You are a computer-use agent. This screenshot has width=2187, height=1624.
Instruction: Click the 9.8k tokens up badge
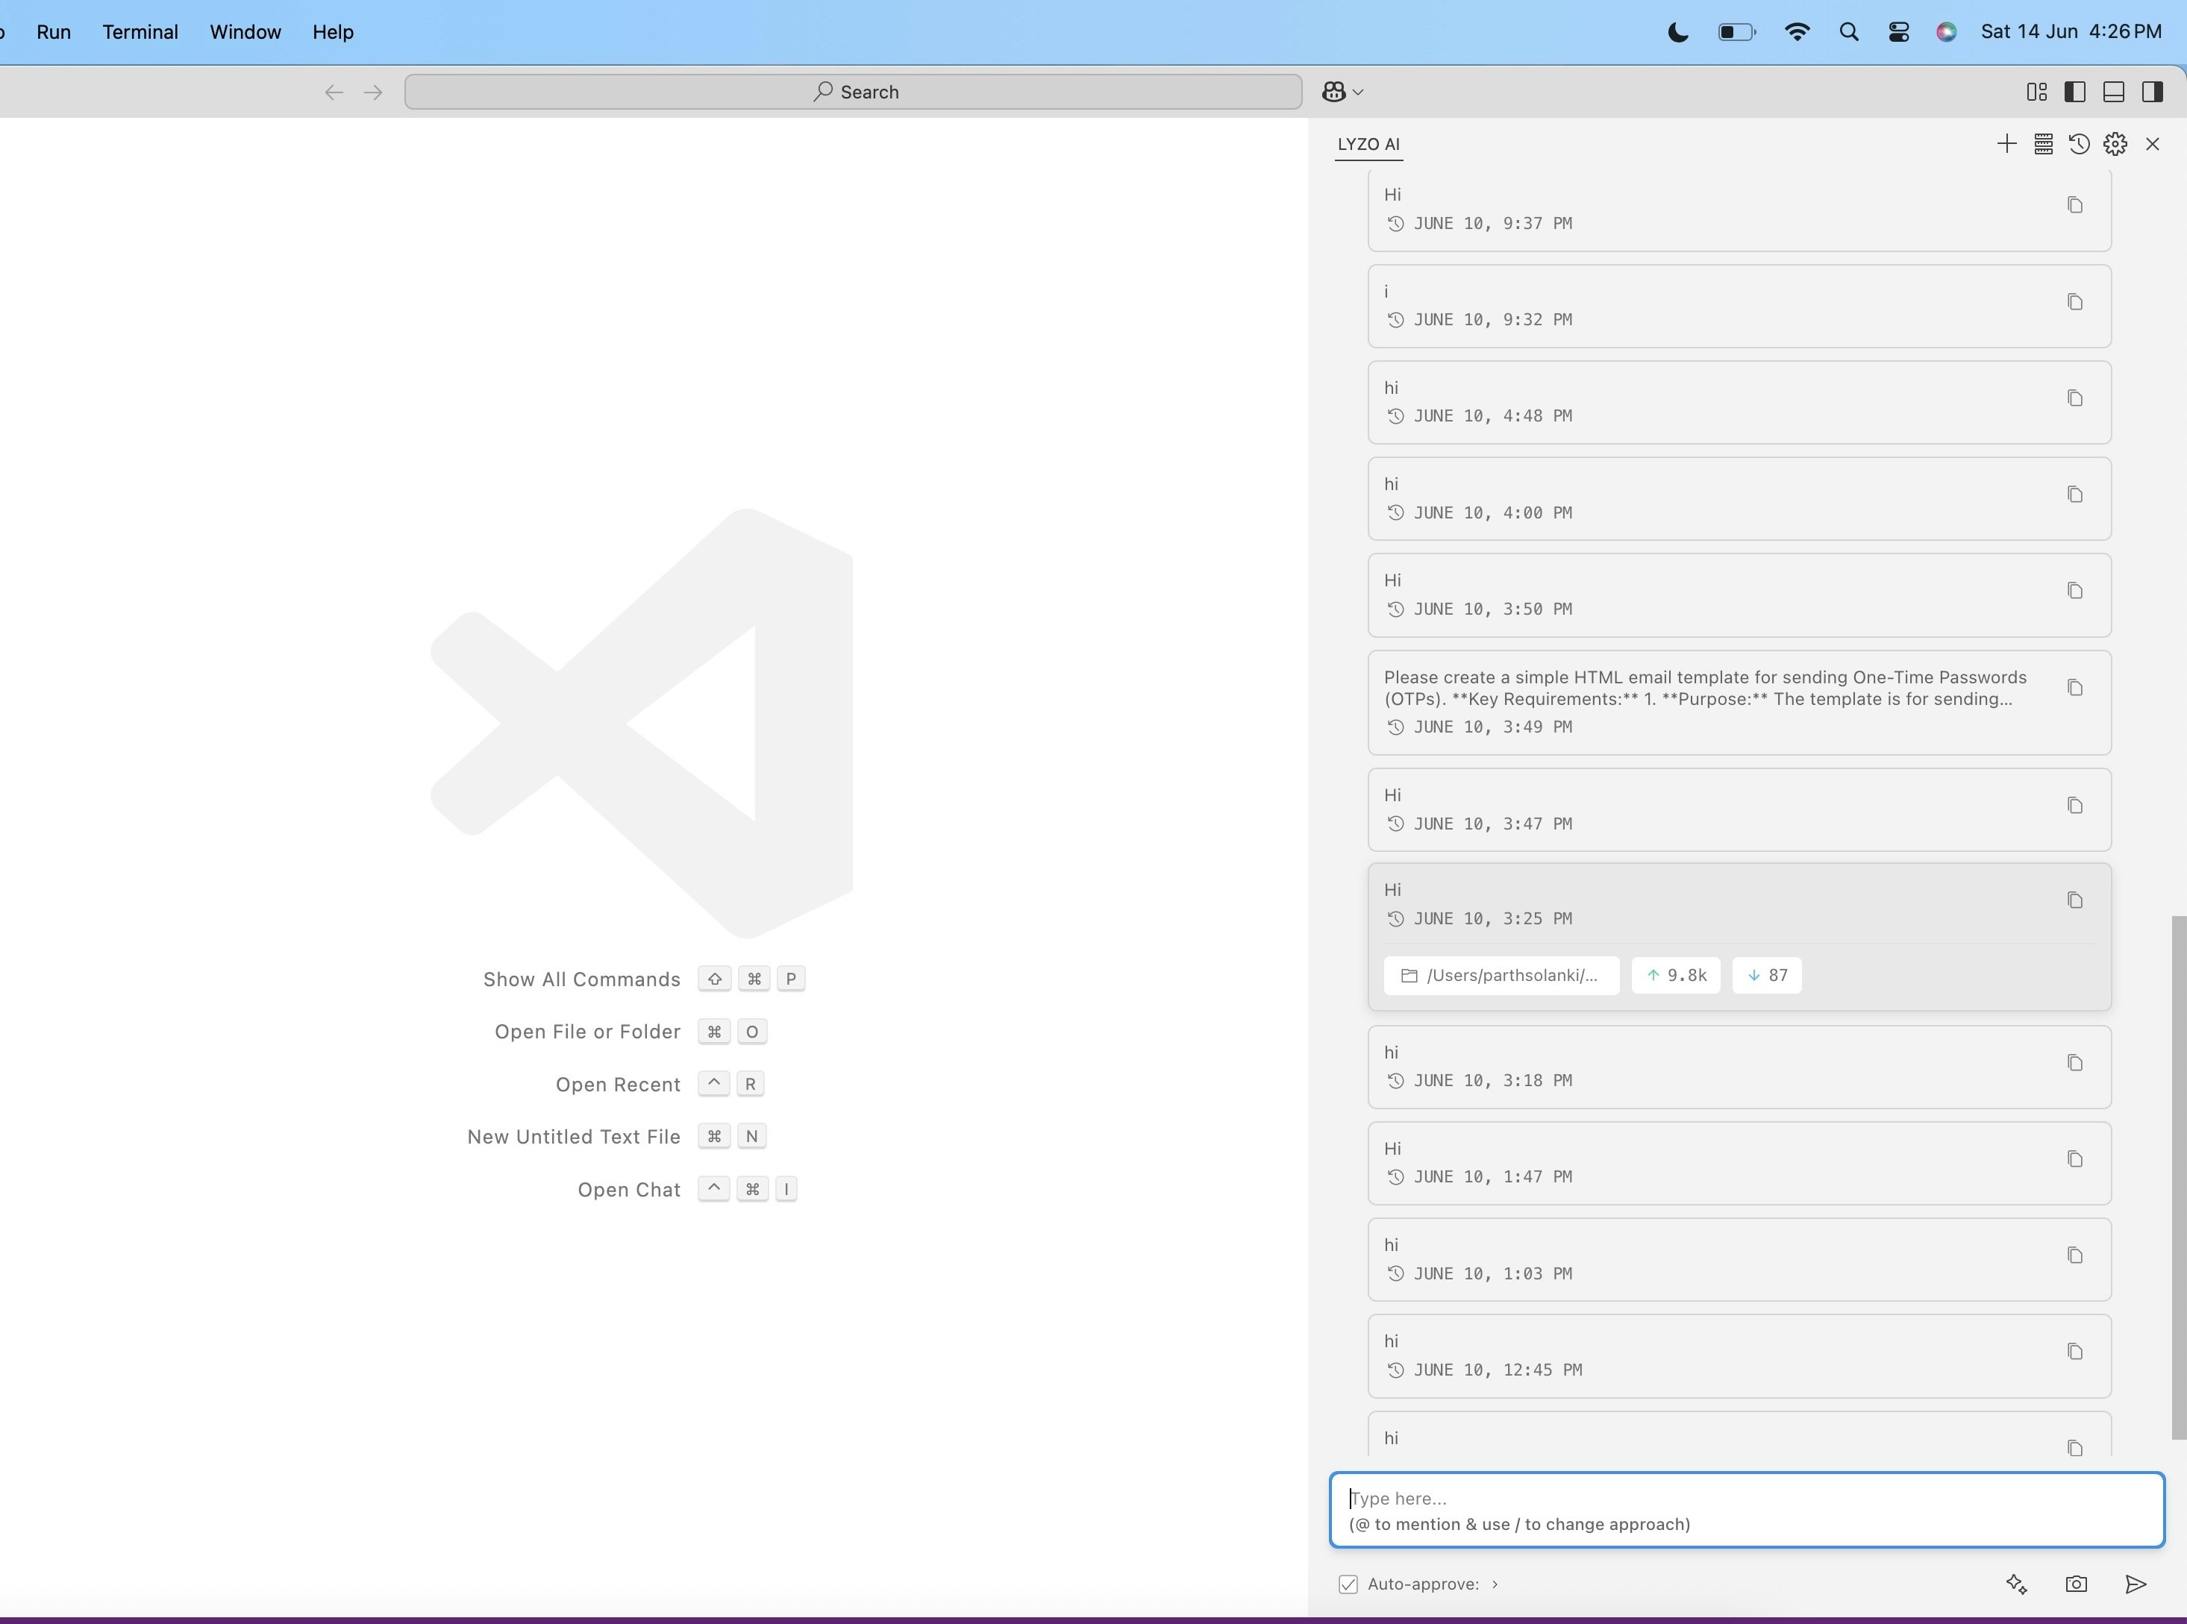tap(1676, 975)
